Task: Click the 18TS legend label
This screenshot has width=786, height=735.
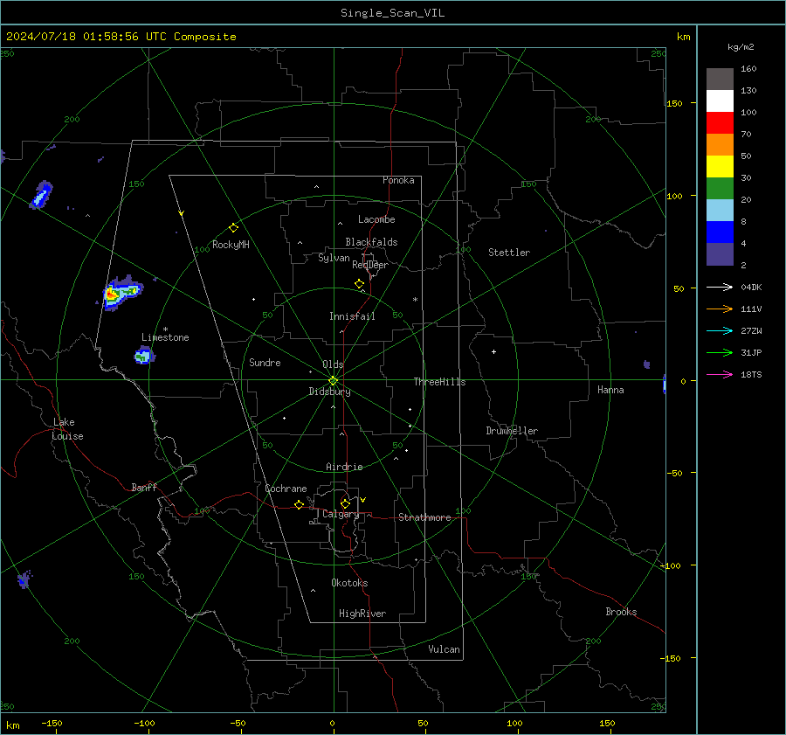Action: [x=751, y=375]
